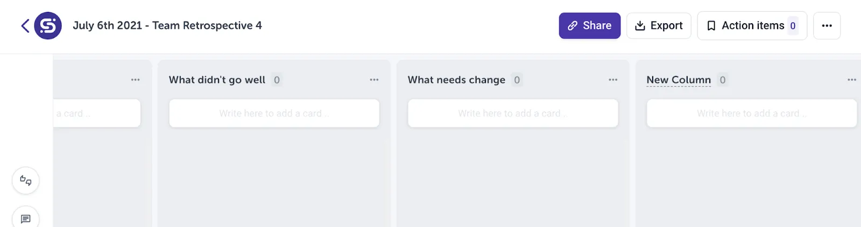The image size is (861, 227).
Task: Open the New Column options menu
Action: pyautogui.click(x=851, y=80)
